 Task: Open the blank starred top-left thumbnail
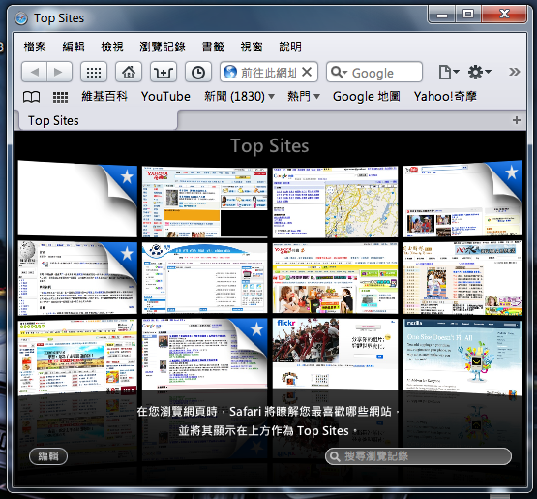(x=77, y=199)
